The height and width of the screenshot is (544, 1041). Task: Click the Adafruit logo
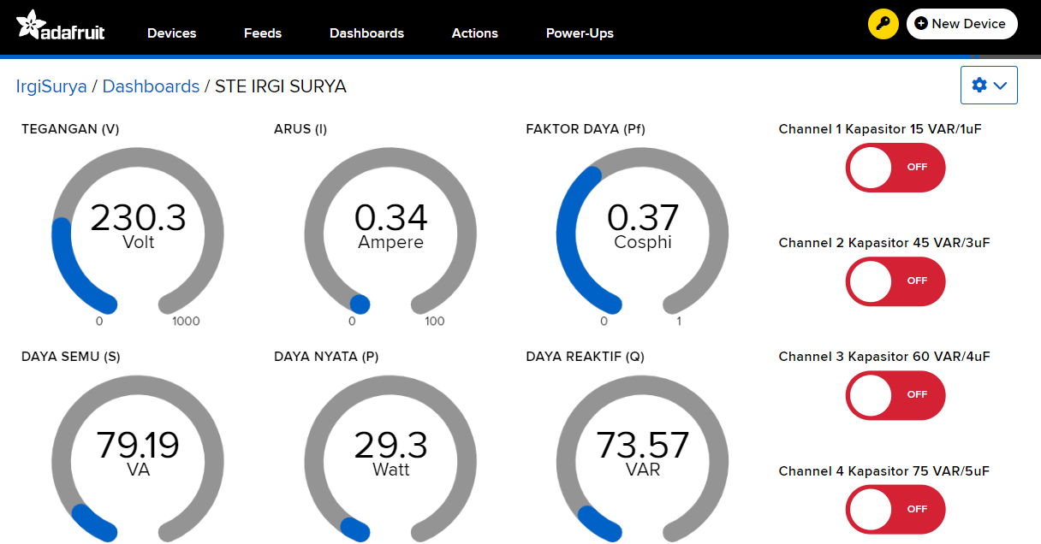point(60,26)
